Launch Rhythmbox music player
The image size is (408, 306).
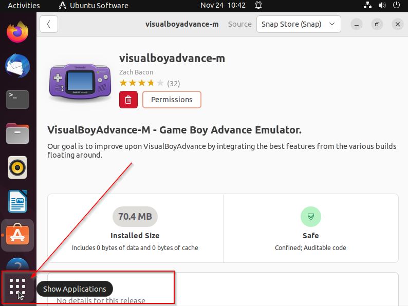17,167
